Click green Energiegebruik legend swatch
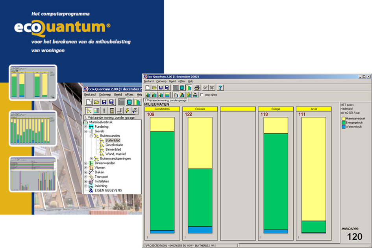Image resolution: width=372 pixels, height=248 pixels. click(x=343, y=123)
